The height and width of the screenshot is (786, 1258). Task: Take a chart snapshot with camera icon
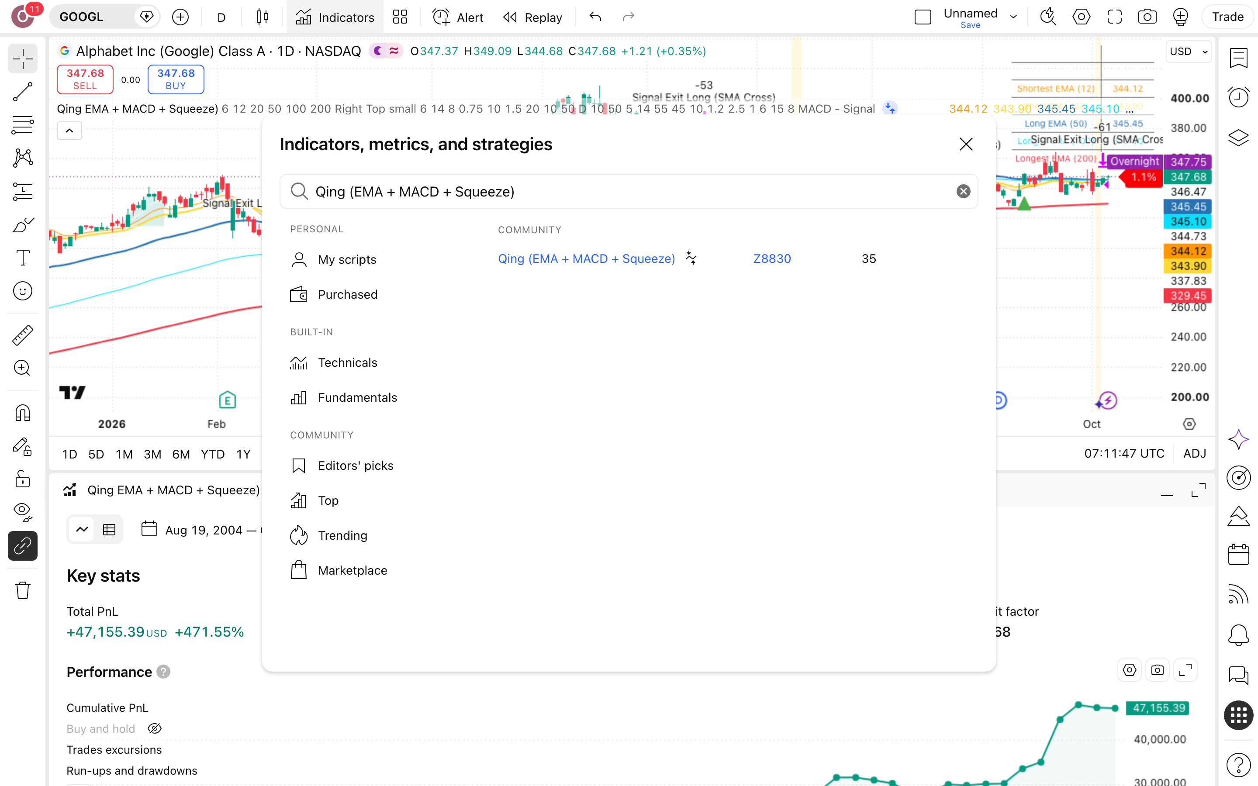point(1147,17)
